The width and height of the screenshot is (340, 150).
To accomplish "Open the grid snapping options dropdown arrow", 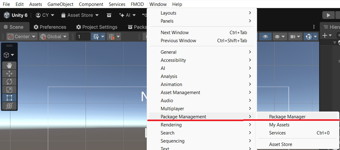I will coord(118,37).
